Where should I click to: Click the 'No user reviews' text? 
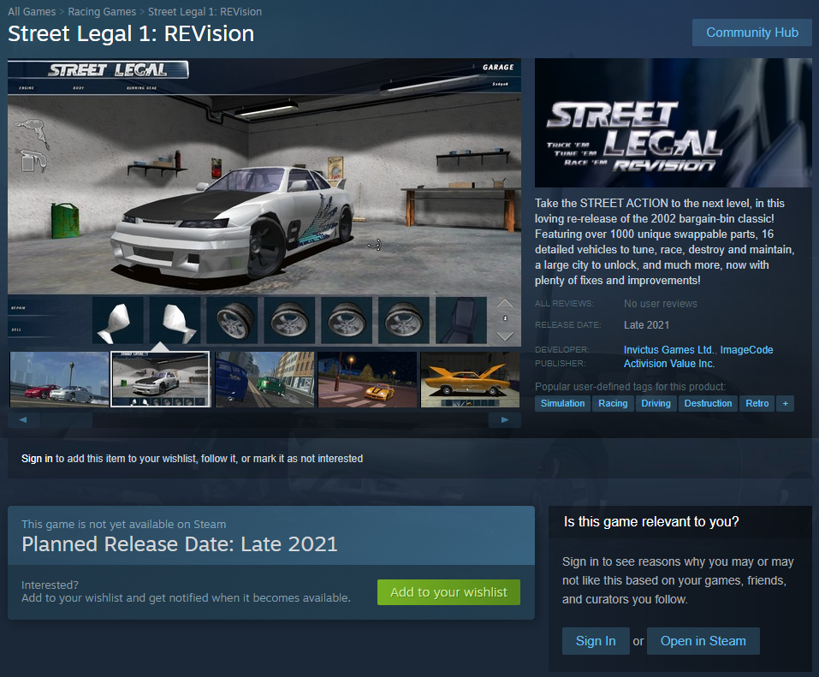[660, 304]
